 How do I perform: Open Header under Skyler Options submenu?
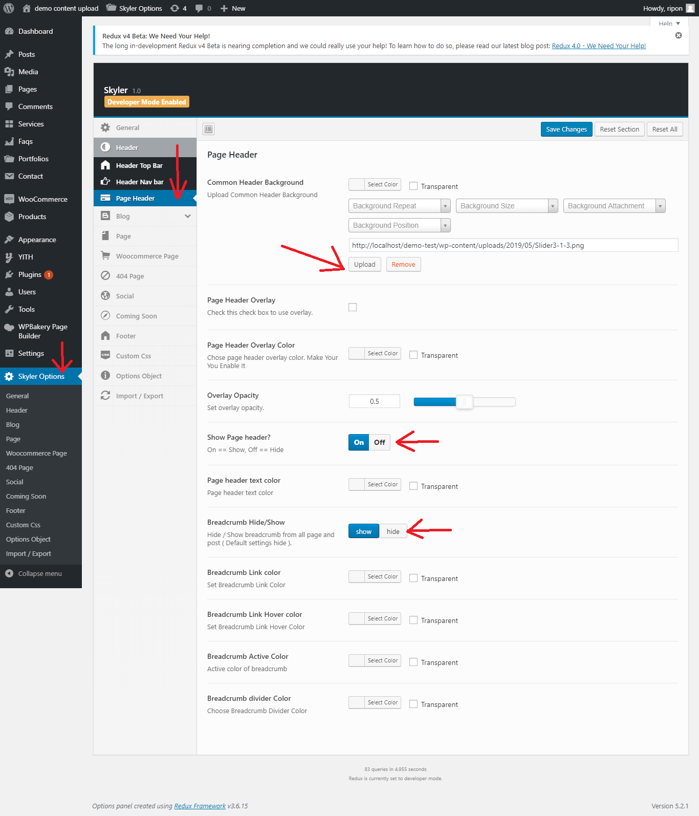(17, 410)
